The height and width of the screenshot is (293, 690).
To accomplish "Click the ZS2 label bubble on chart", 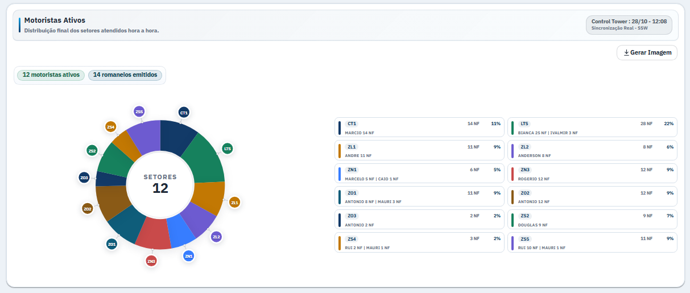I will [x=92, y=150].
